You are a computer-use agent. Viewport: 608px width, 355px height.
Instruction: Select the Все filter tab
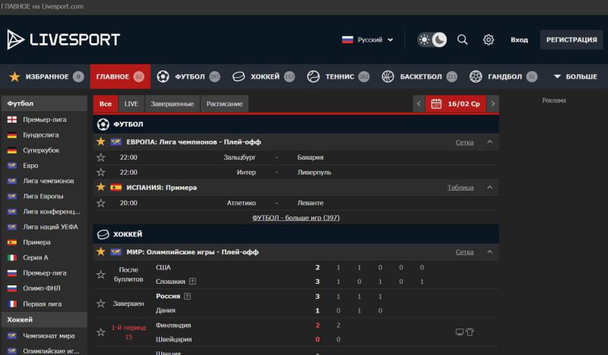point(105,104)
